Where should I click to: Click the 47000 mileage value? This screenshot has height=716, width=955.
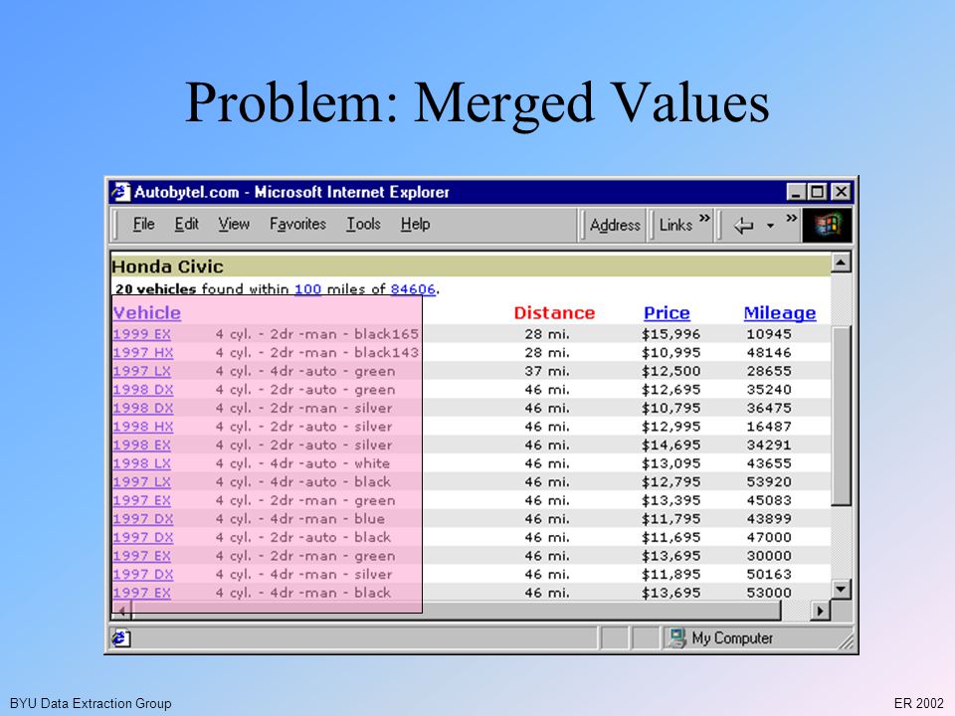[x=769, y=538]
